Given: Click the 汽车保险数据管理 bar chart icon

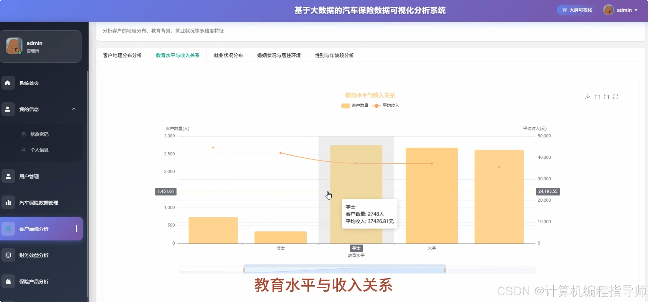Looking at the screenshot, I should click(x=8, y=202).
